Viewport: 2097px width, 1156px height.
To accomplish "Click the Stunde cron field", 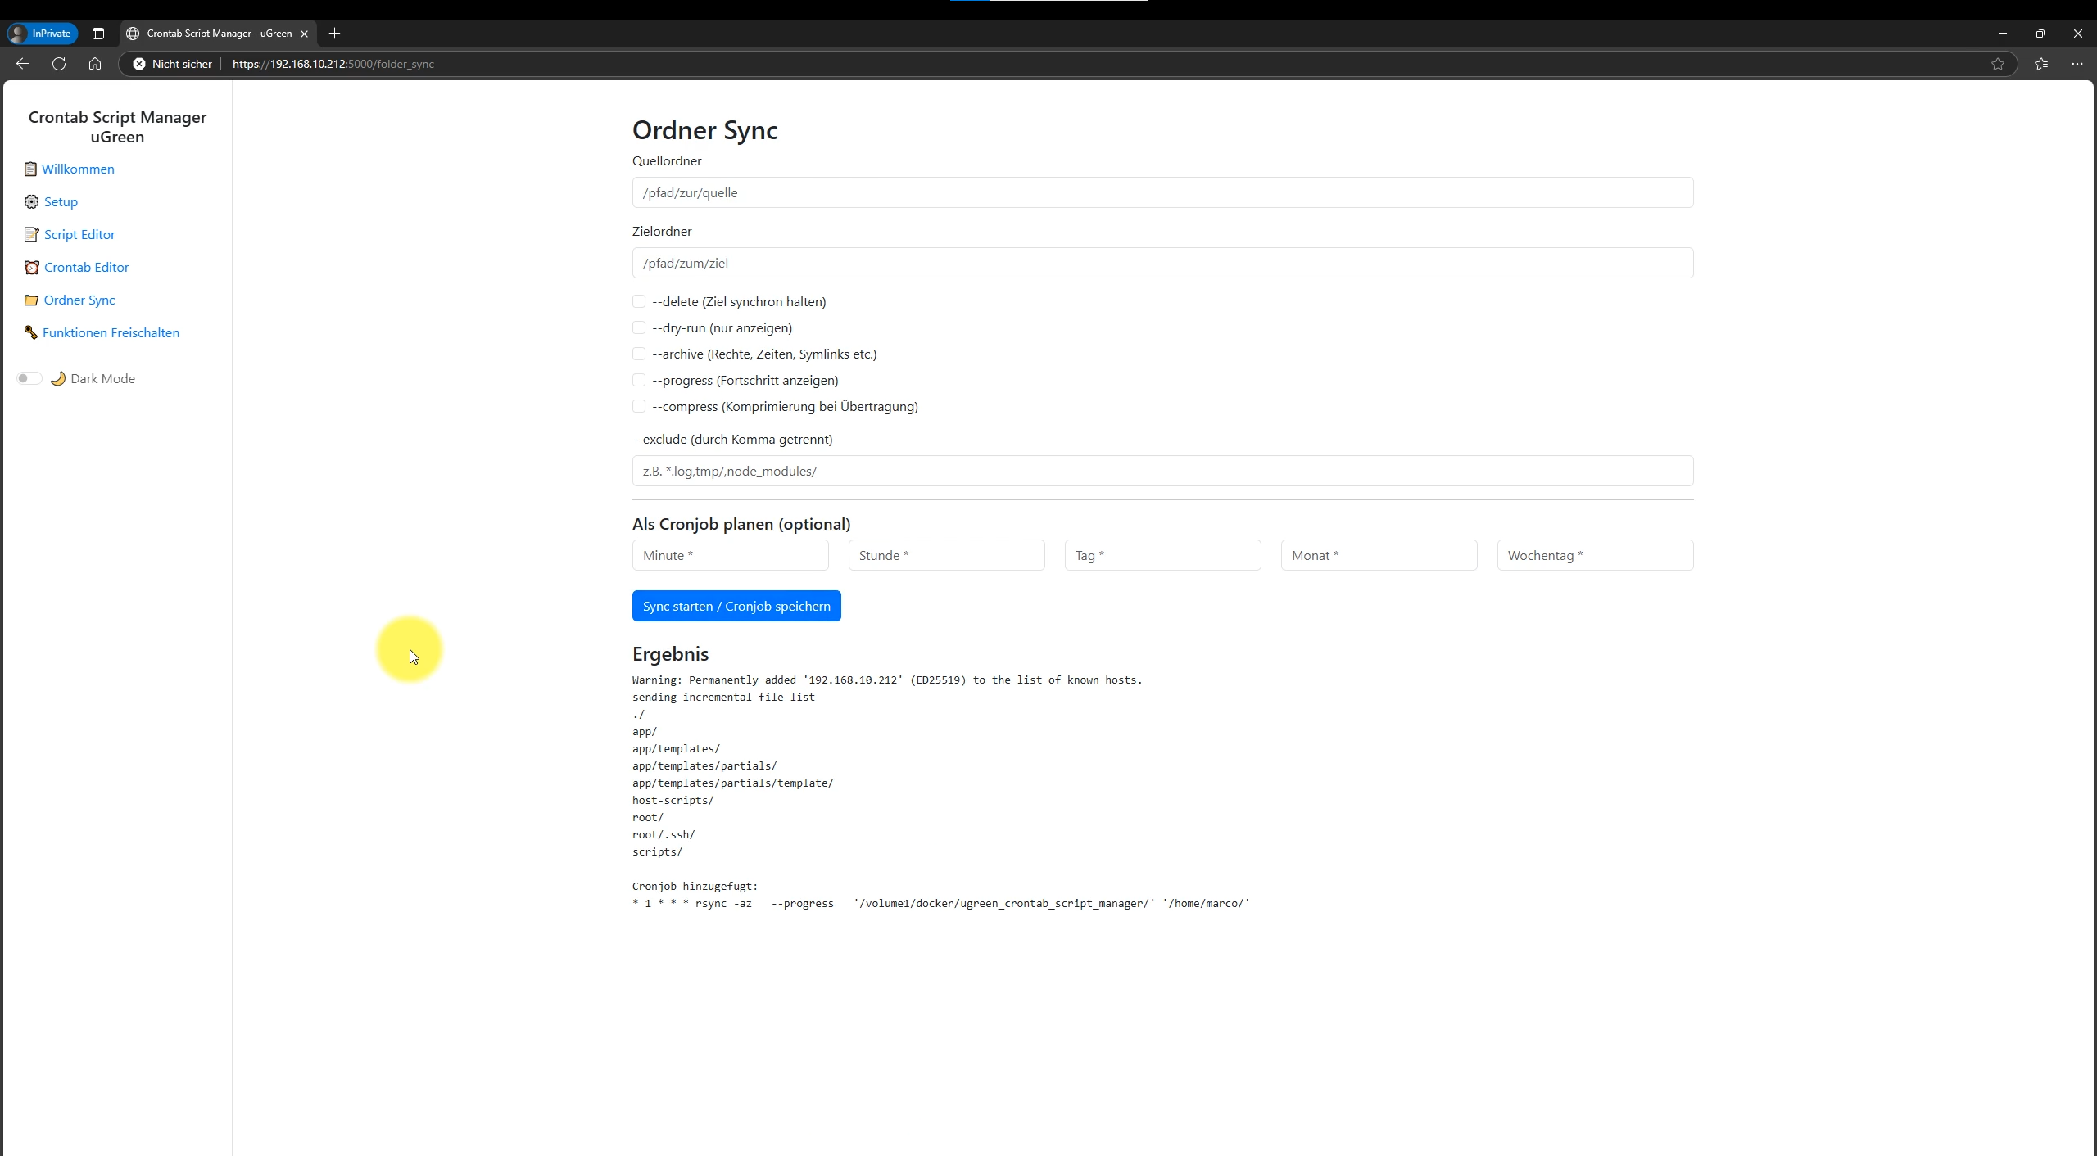I will (946, 555).
